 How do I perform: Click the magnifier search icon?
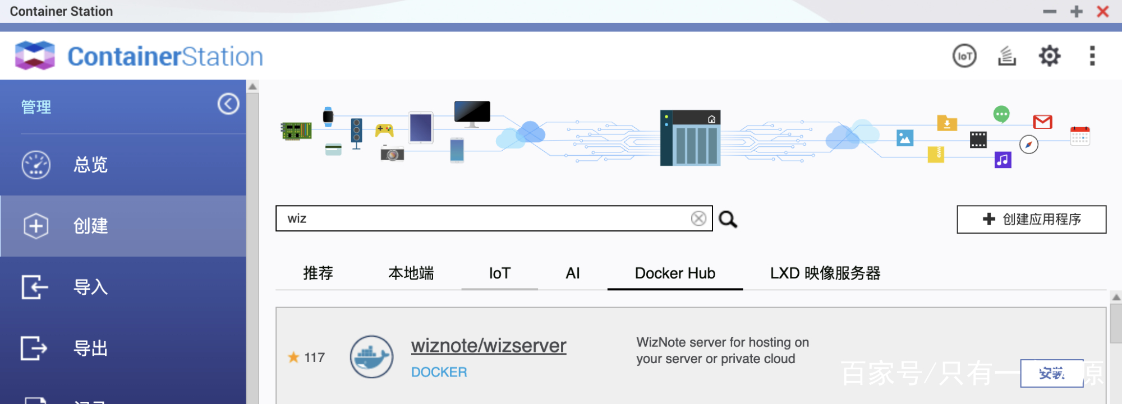[728, 219]
